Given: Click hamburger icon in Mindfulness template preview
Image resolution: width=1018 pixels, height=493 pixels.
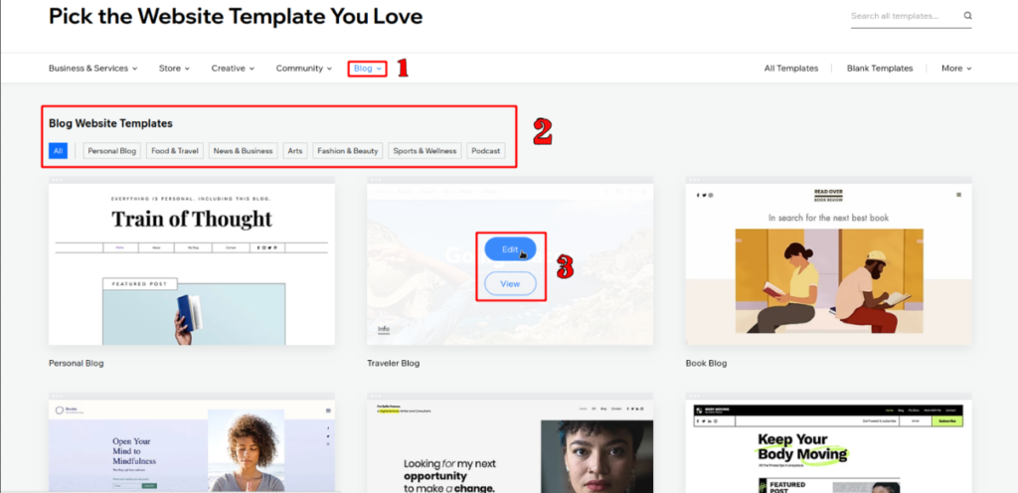Looking at the screenshot, I should 328,411.
